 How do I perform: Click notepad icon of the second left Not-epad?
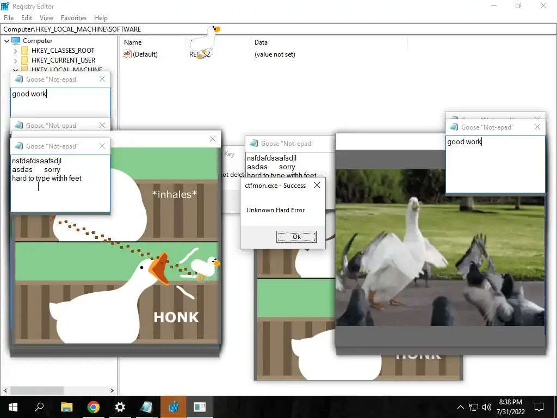(19, 126)
